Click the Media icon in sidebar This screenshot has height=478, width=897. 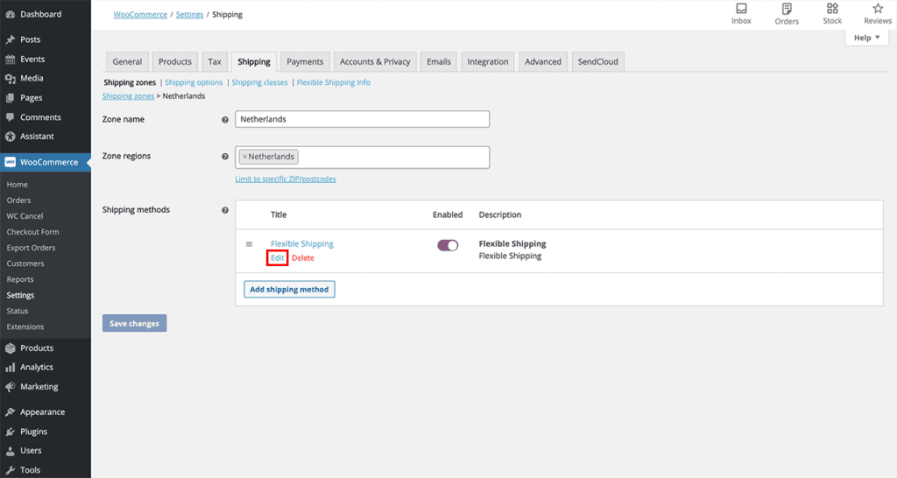11,78
